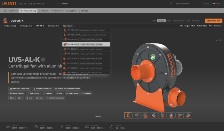Click the search magnifier icon
This screenshot has height=131, width=224.
60,4
